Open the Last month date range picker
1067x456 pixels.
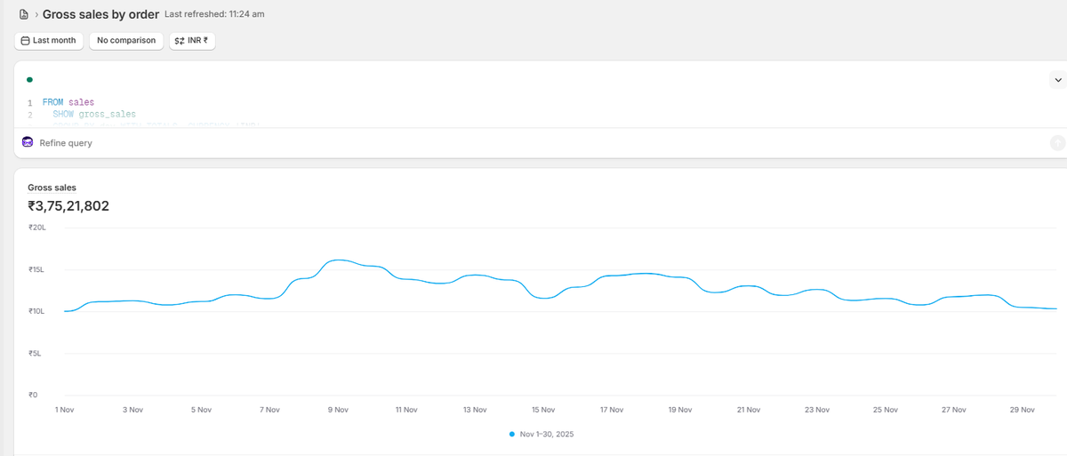(49, 41)
